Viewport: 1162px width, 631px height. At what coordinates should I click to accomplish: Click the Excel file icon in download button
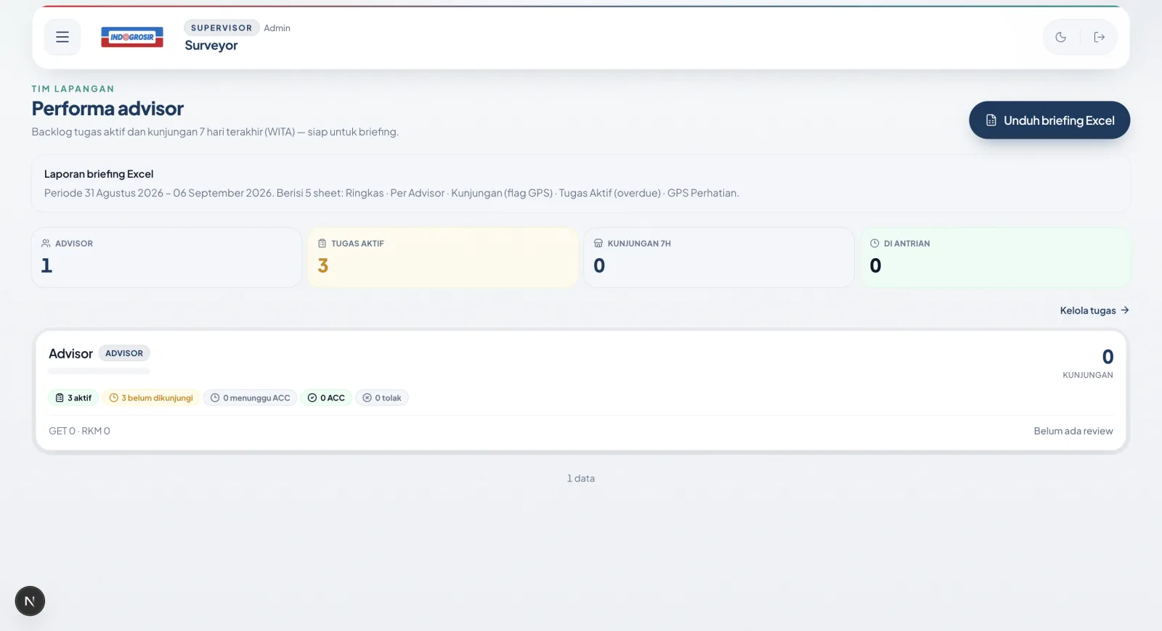point(991,120)
